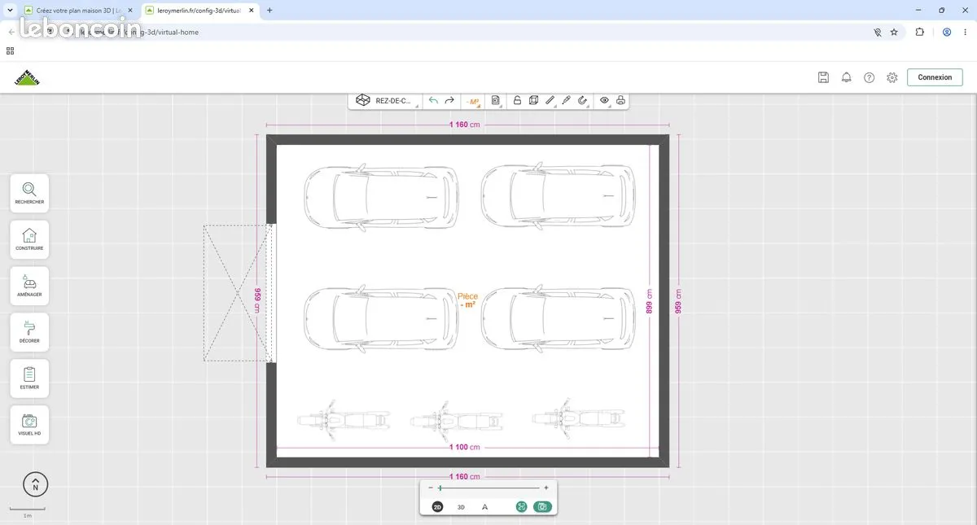The height and width of the screenshot is (525, 977).
Task: Toggle the 'A' text view mode
Action: [x=485, y=507]
